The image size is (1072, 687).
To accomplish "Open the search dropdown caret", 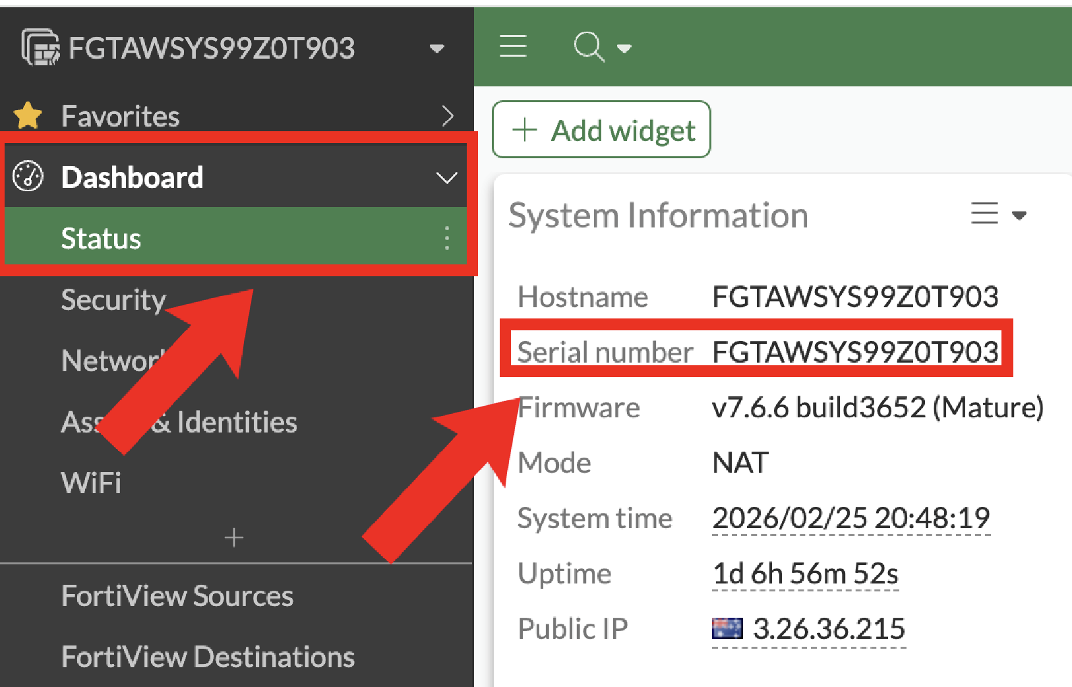I will (x=624, y=48).
